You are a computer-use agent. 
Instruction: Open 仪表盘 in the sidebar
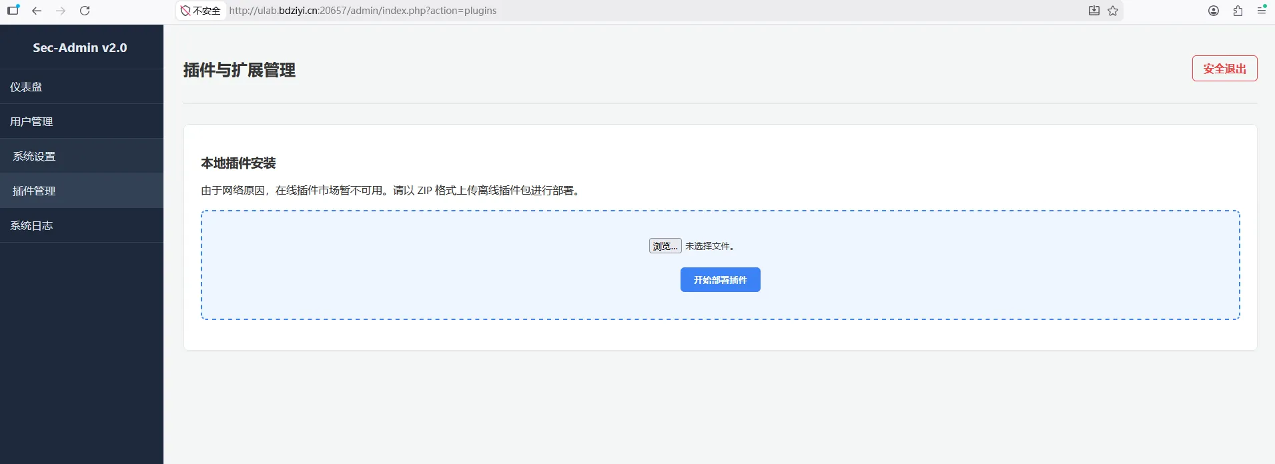(x=81, y=87)
